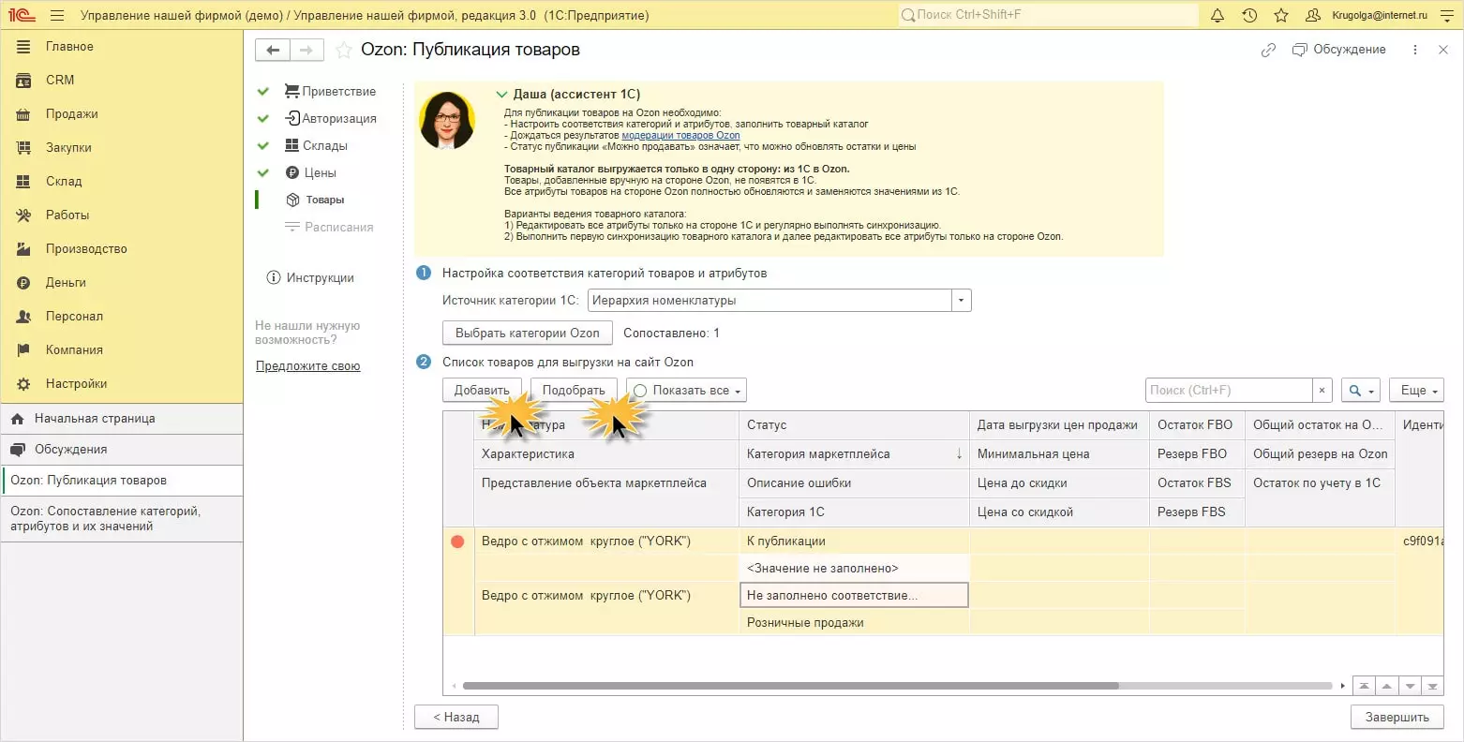Go to the Цены wizard step
The width and height of the screenshot is (1464, 742).
310,172
